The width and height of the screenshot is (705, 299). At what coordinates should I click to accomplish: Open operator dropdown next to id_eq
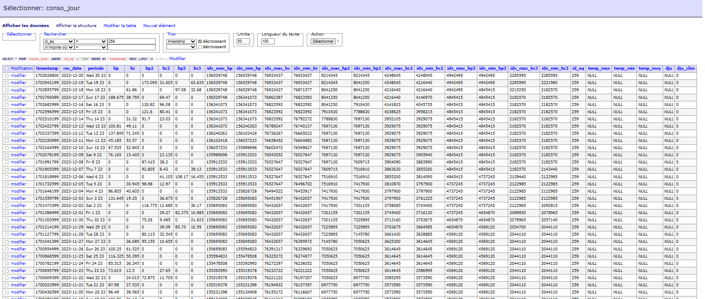click(91, 41)
